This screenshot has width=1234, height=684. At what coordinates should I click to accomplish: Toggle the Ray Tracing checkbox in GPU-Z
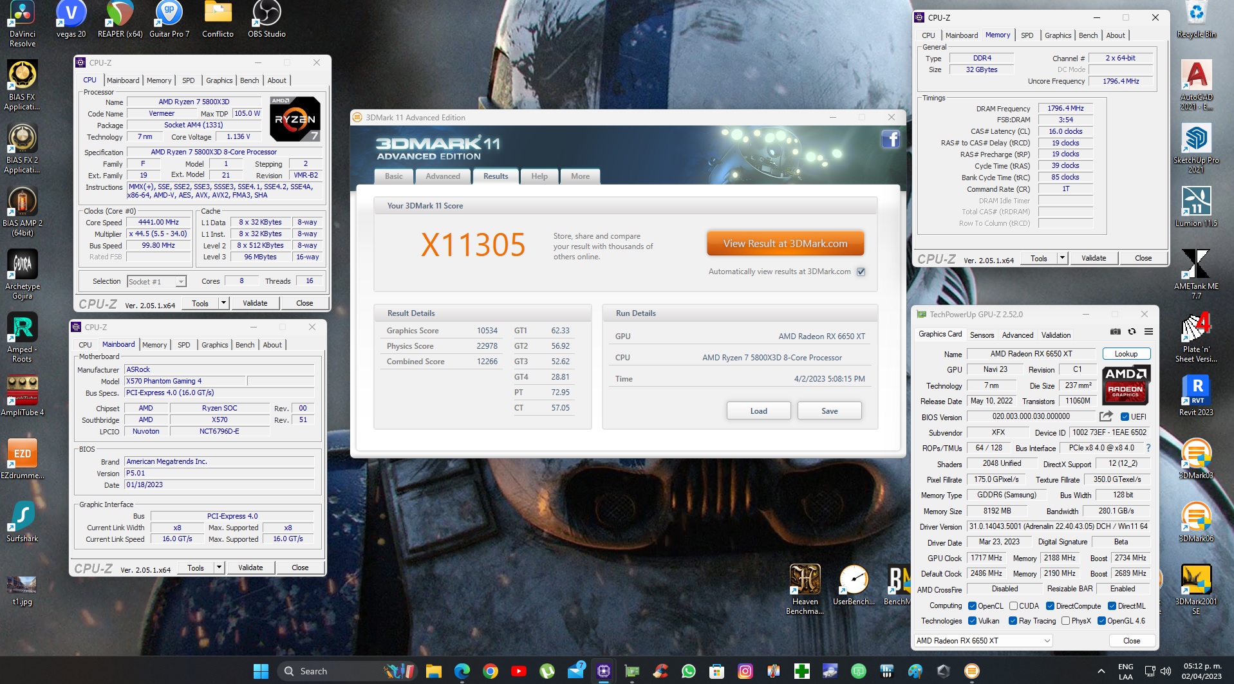coord(1013,621)
